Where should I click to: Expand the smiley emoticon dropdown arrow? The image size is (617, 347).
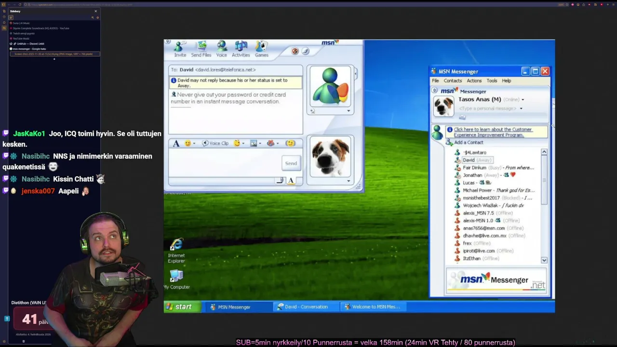(194, 143)
